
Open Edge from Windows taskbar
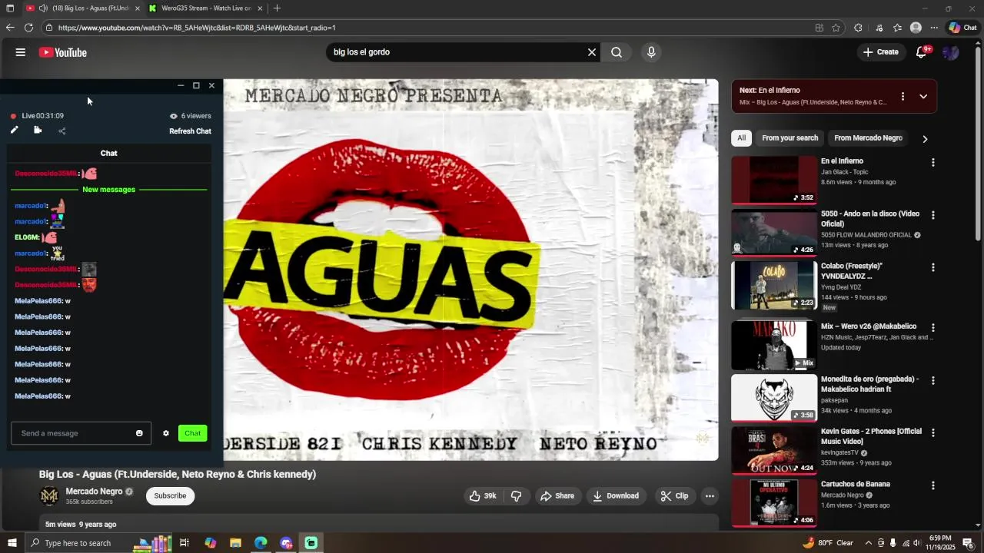[261, 543]
